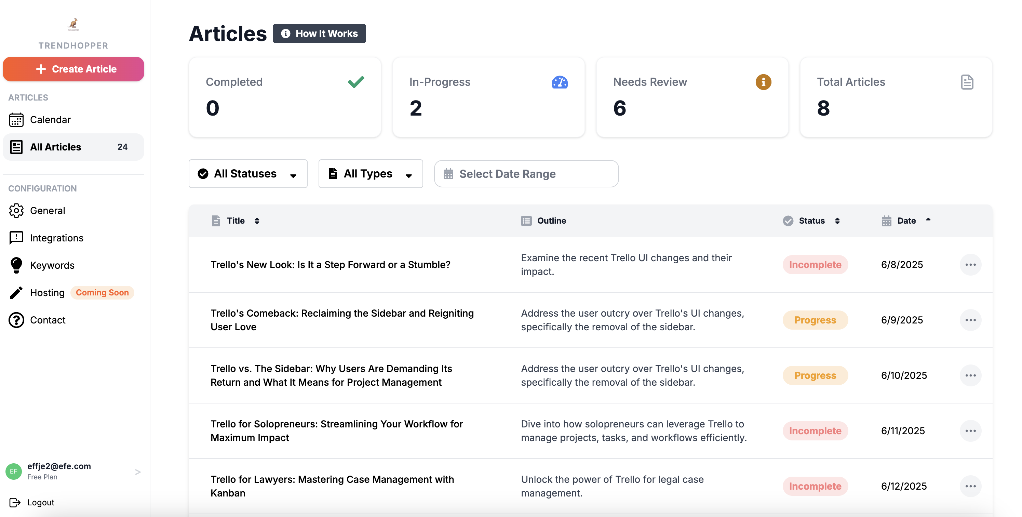Viewport: 1022px width, 517px height.
Task: Open the Select Date Range field
Action: [526, 174]
